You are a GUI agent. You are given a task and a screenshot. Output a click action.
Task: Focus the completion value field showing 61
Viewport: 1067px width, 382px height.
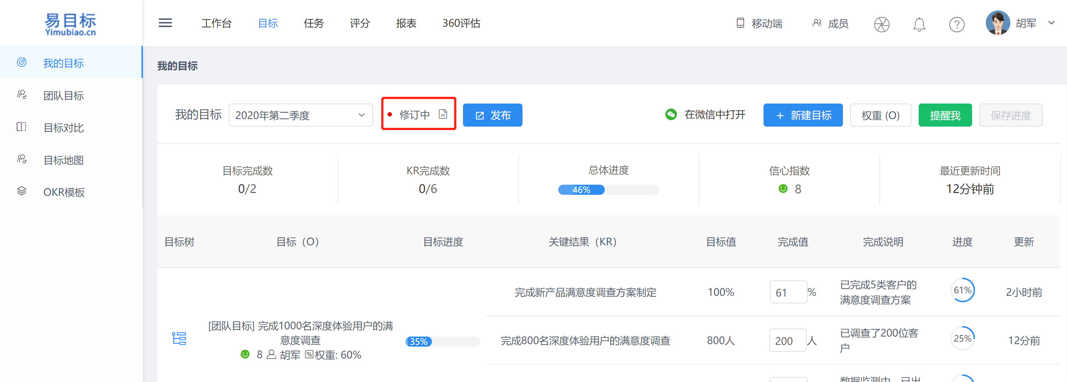pyautogui.click(x=788, y=292)
